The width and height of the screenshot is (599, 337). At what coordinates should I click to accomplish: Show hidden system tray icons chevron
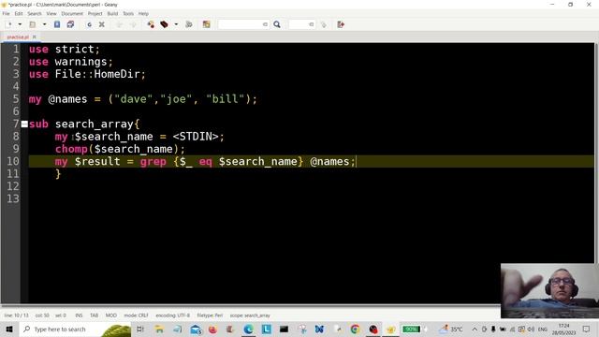click(x=475, y=329)
